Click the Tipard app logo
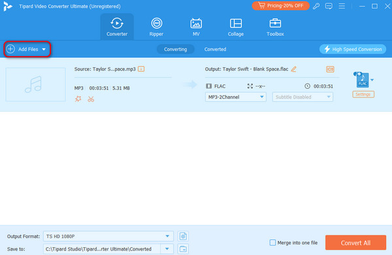Image resolution: width=392 pixels, height=255 pixels. (8, 7)
